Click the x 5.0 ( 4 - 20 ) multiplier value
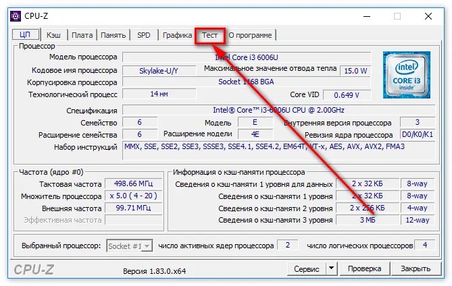This screenshot has width=452, height=286. point(134,196)
